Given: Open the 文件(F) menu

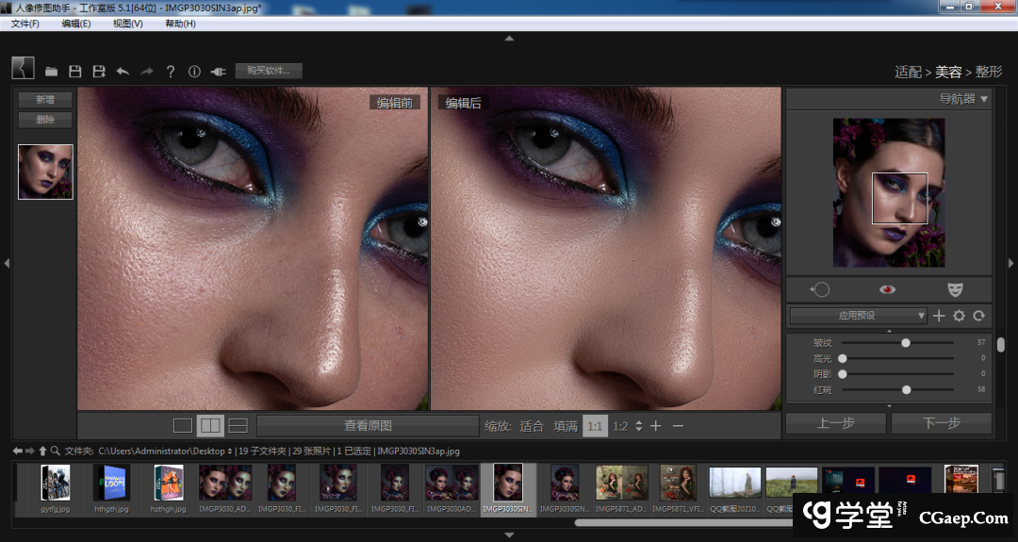Looking at the screenshot, I should coord(25,24).
